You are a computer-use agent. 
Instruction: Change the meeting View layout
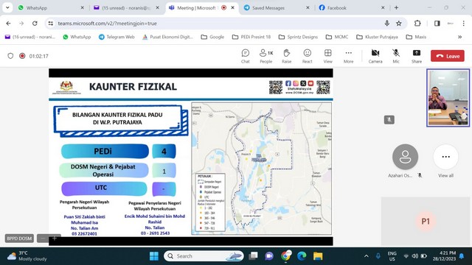point(327,56)
